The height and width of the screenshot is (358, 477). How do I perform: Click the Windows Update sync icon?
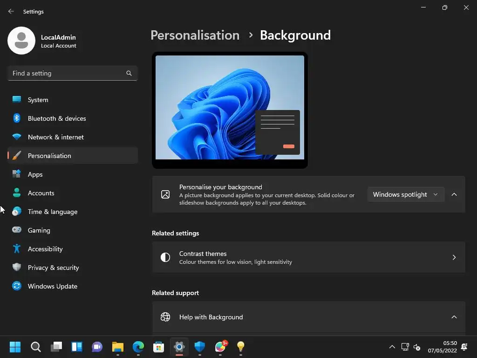pyautogui.click(x=17, y=286)
